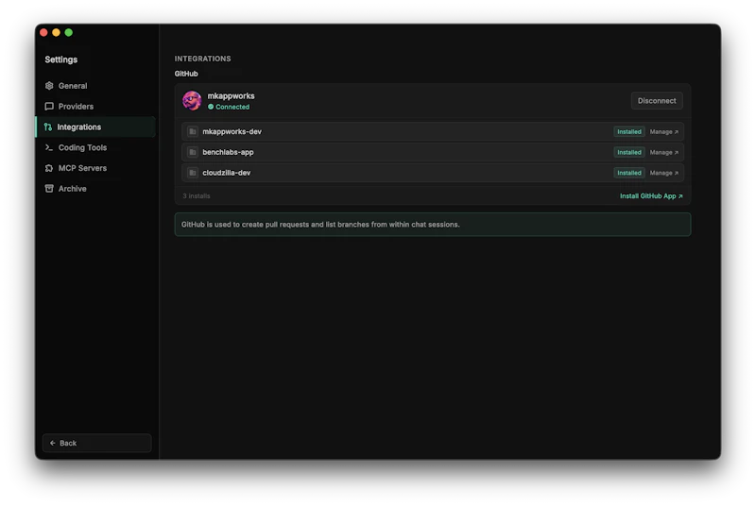Click the GitHub pull requests info banner
The image size is (756, 506).
click(x=433, y=225)
